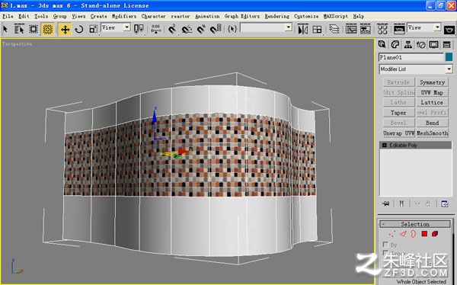457x285 pixels.
Task: Open the Hierarchy panel tab
Action: (408, 45)
